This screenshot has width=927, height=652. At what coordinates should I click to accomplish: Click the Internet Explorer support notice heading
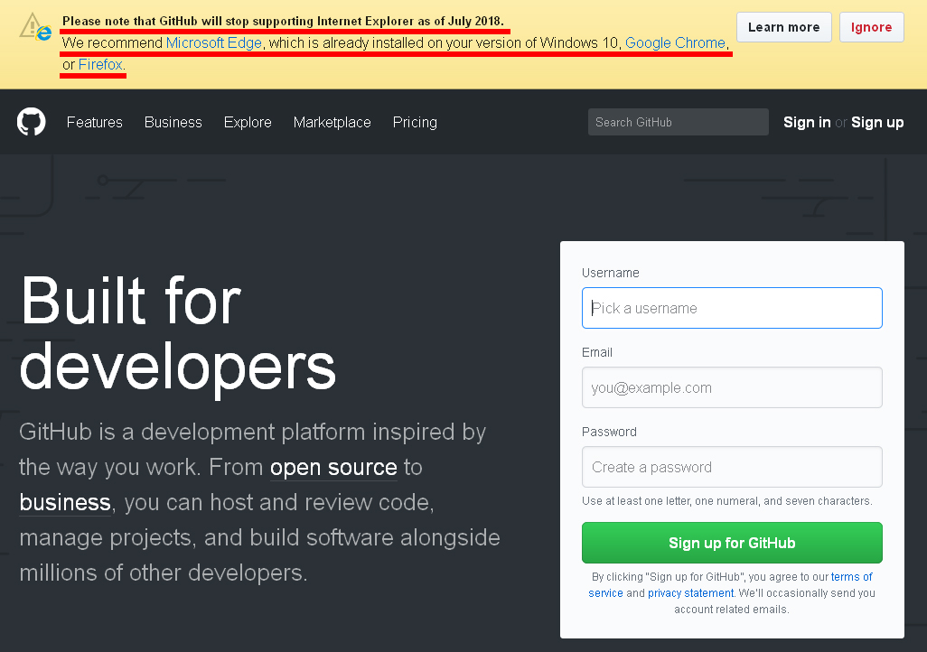(283, 22)
